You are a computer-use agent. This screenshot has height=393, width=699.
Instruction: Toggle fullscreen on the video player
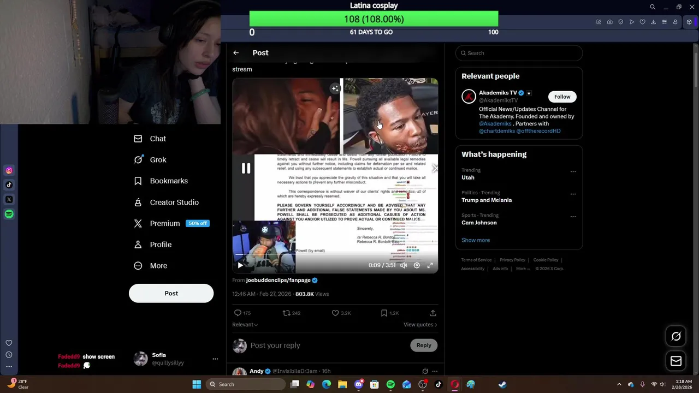(x=430, y=265)
